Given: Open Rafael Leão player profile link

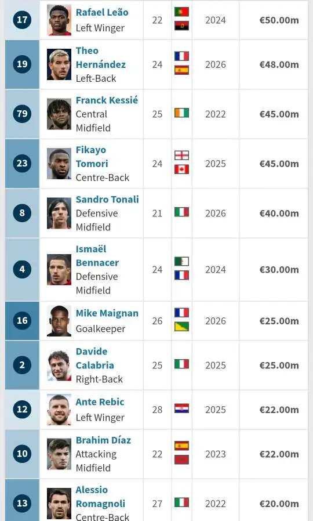Looking at the screenshot, I should 102,12.
